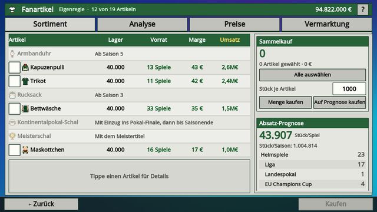Open details for Trikot article name
The height and width of the screenshot is (212, 377).
click(x=38, y=81)
